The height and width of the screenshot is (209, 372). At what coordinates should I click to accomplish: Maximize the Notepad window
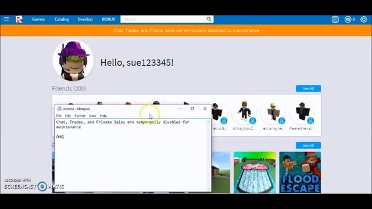(x=192, y=109)
